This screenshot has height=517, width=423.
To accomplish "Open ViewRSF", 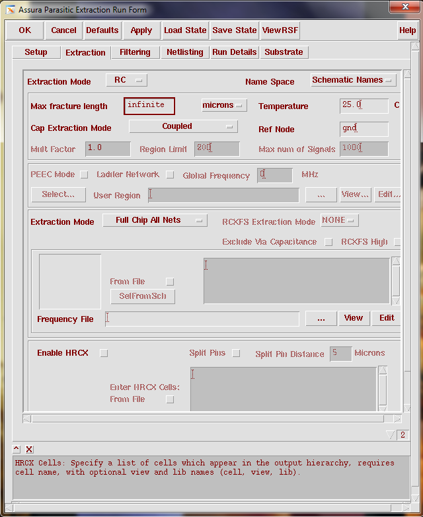I will pyautogui.click(x=280, y=30).
